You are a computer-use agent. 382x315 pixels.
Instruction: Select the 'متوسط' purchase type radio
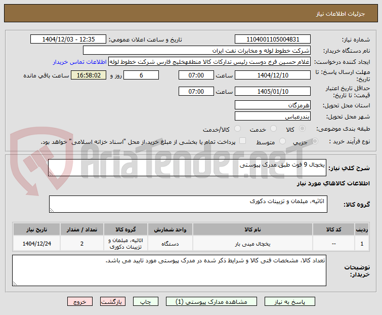click(x=282, y=141)
